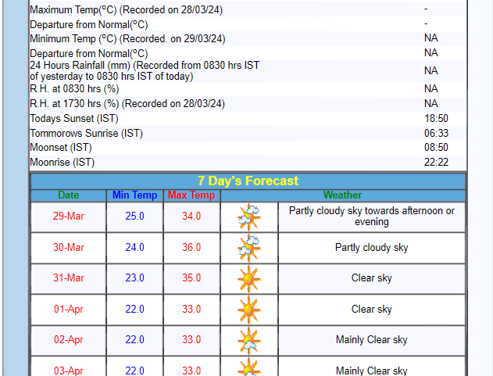Select the sun icon in 31-Mar row

click(249, 278)
